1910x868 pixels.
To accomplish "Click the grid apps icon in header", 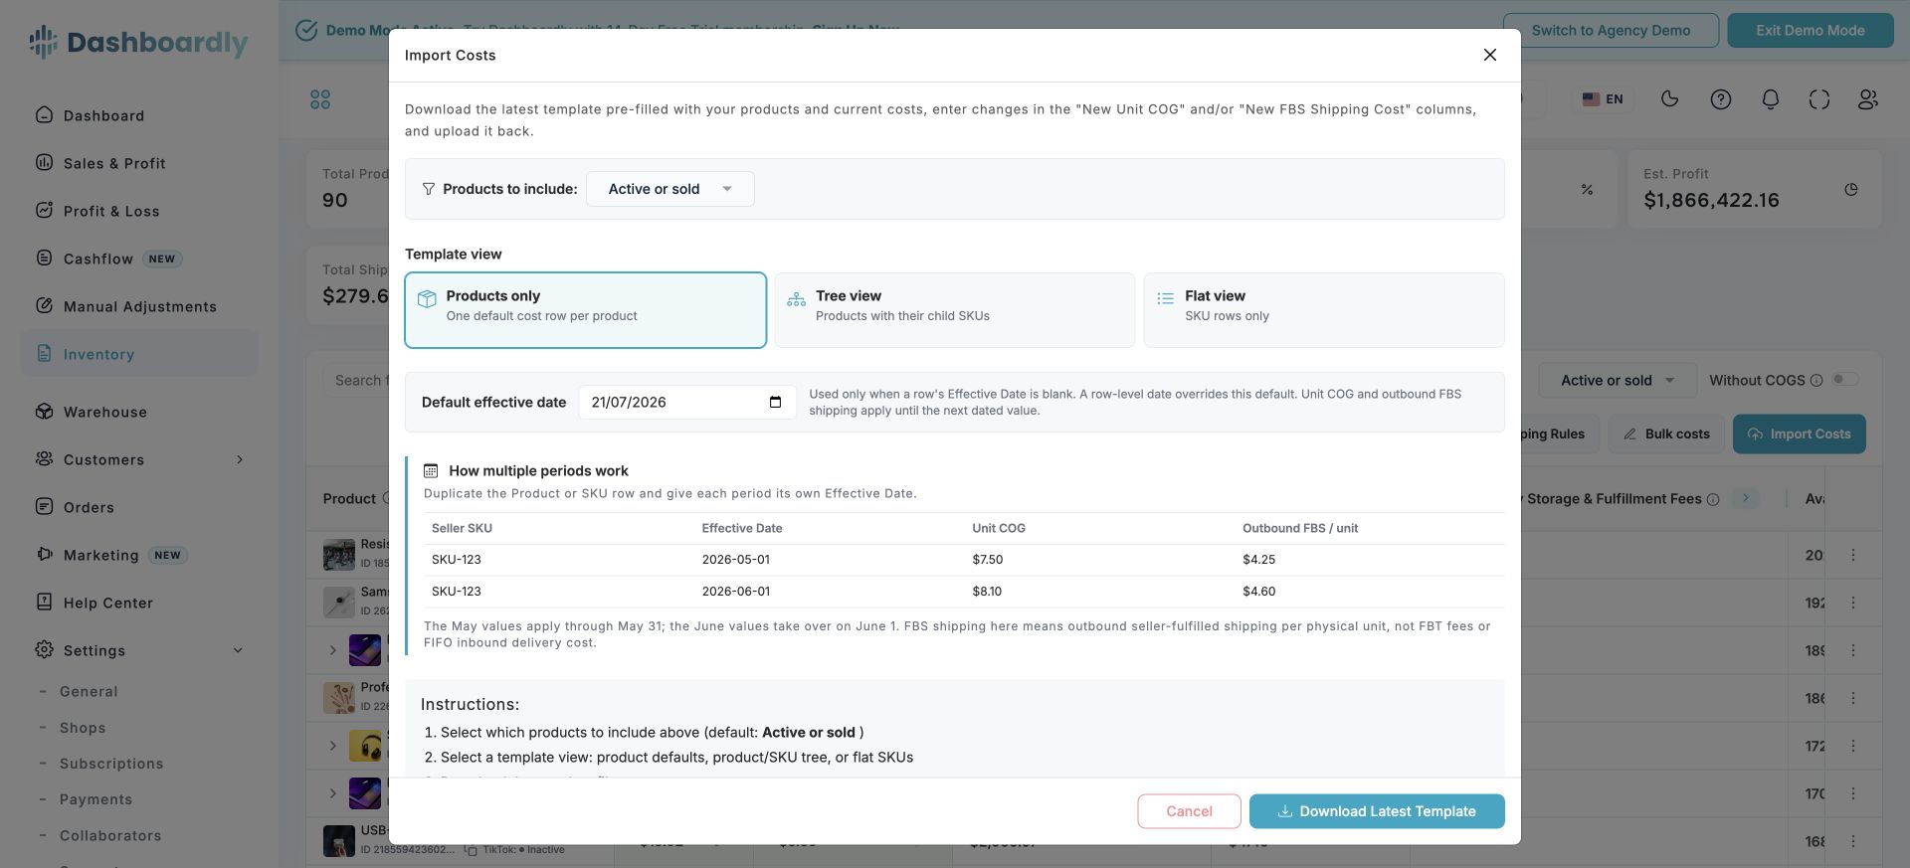I will tap(320, 99).
